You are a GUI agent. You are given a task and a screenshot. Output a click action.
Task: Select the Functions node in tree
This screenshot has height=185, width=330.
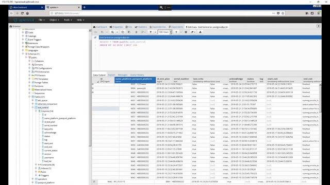pos(39,86)
